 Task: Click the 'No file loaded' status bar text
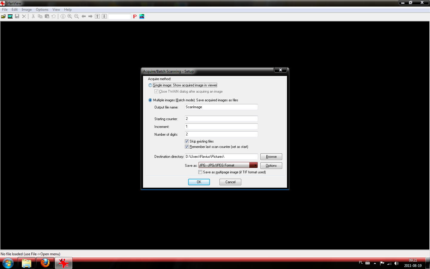[x=30, y=254]
